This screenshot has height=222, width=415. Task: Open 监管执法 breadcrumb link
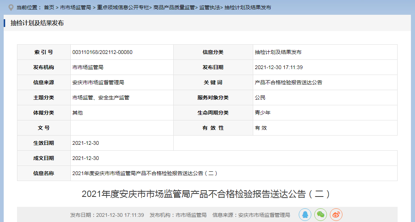pos(210,7)
